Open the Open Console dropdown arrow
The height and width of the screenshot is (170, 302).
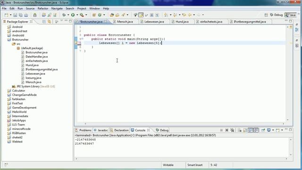(x=282, y=130)
